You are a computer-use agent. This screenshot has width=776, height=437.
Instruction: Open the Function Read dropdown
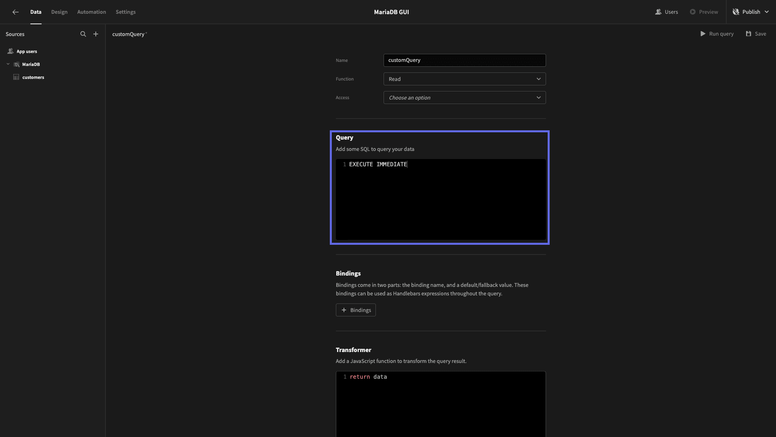tap(464, 79)
